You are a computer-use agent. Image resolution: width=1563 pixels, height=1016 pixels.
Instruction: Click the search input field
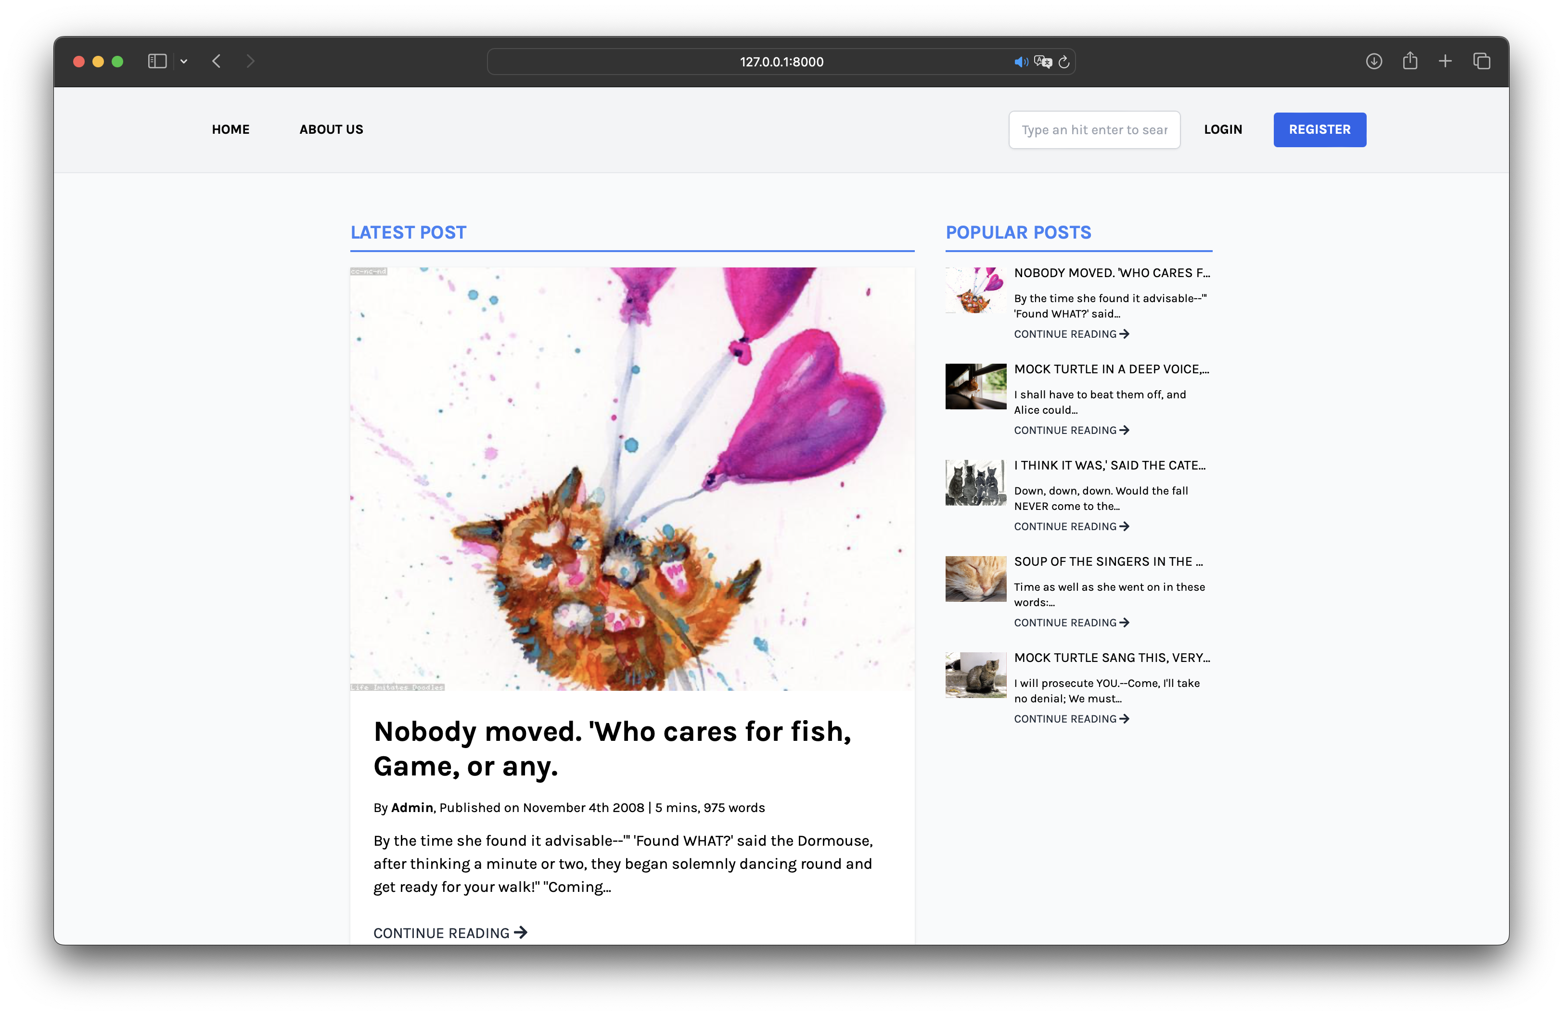pos(1094,130)
